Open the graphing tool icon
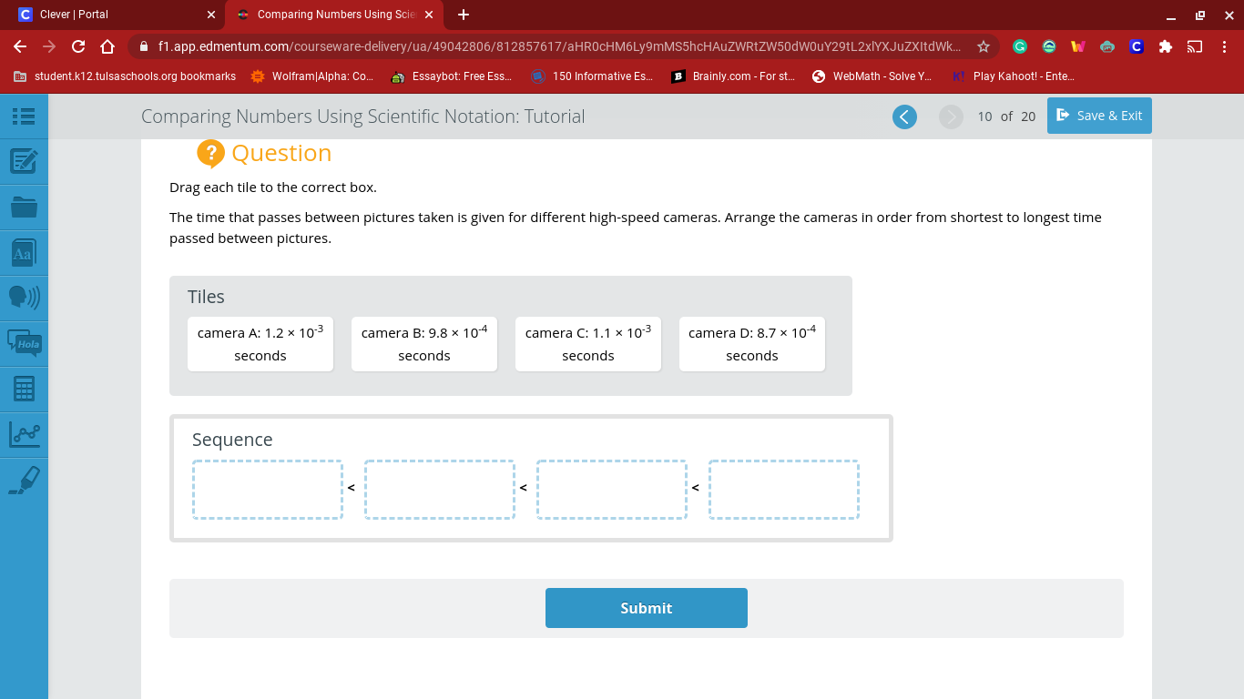 click(24, 434)
